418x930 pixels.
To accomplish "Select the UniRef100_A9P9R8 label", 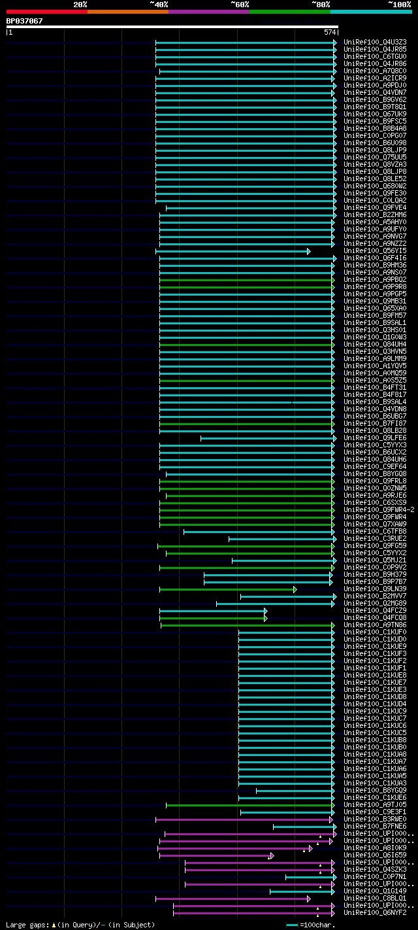I will pos(375,286).
